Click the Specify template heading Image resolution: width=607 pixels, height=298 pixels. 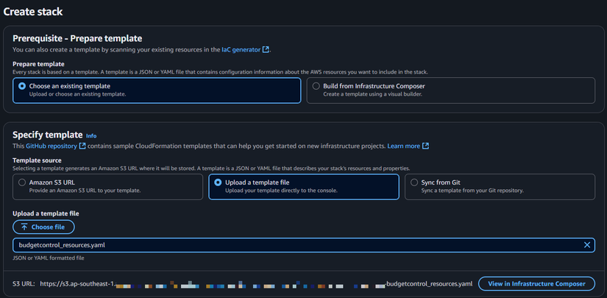click(48, 135)
